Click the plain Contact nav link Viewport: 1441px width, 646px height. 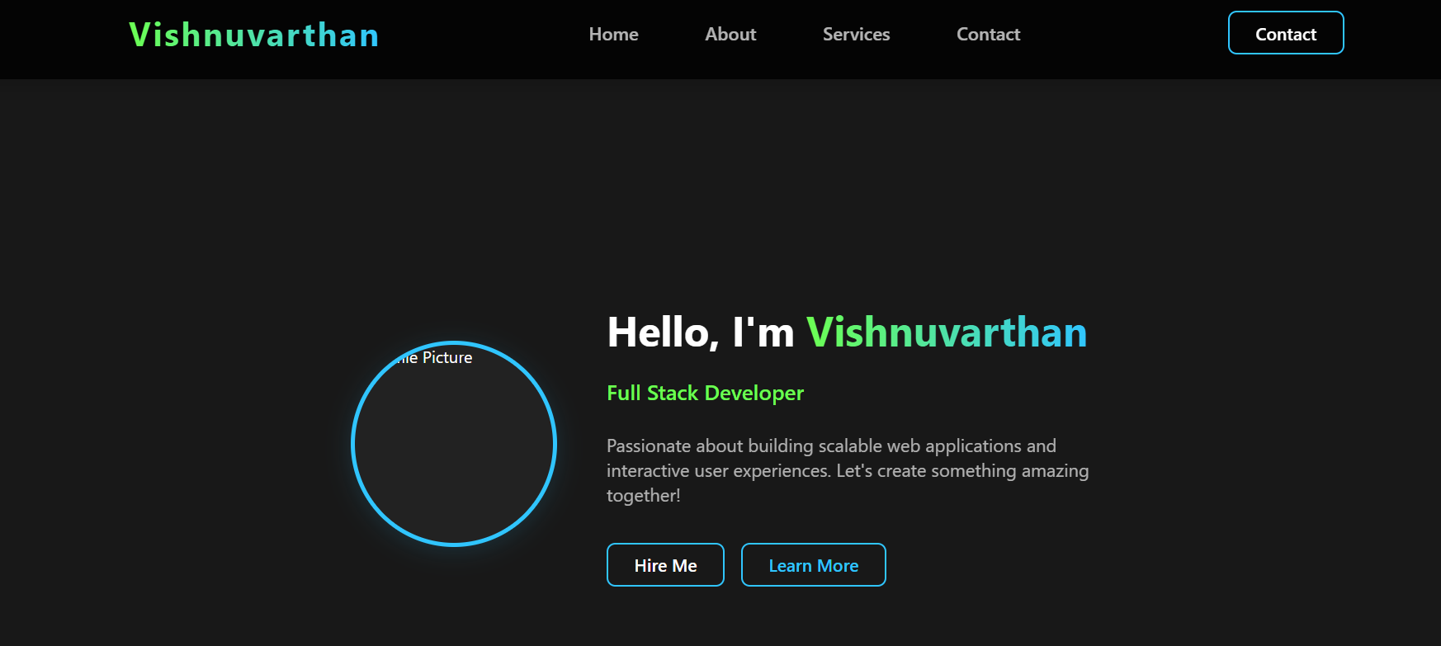pos(988,35)
